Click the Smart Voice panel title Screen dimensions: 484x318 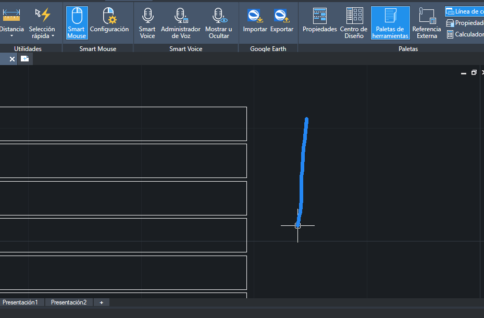[x=186, y=49]
